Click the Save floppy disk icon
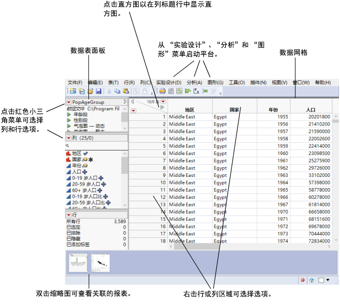Viewport: 340px width, 305px height. coord(99,91)
